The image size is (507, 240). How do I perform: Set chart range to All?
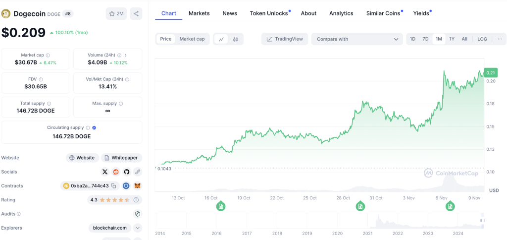coord(464,39)
